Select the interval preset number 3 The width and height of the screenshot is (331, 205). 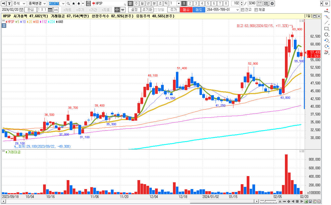(196, 4)
